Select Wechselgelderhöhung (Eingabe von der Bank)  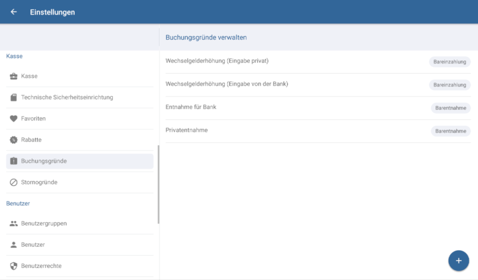pyautogui.click(x=227, y=84)
